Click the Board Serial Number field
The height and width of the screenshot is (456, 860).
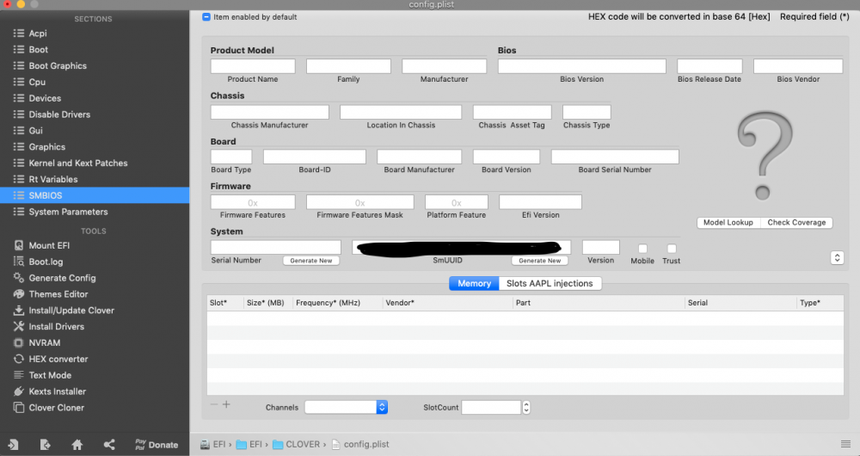point(615,157)
